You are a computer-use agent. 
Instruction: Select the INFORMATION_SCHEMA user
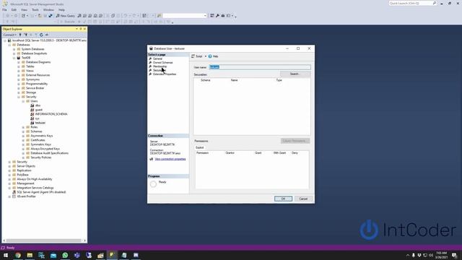click(x=51, y=114)
